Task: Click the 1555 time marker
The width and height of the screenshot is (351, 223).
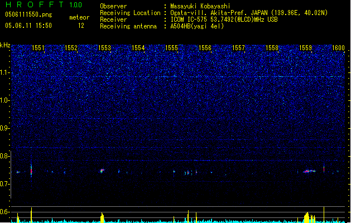Action: click(x=171, y=48)
